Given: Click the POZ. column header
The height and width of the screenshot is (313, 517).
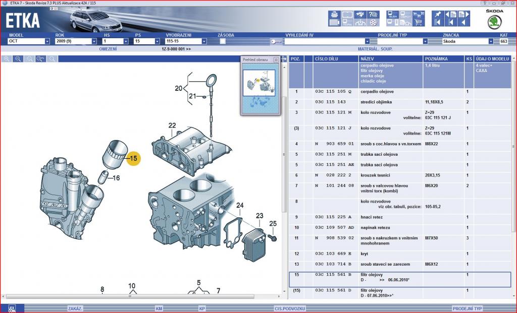Looking at the screenshot, I should coord(296,59).
